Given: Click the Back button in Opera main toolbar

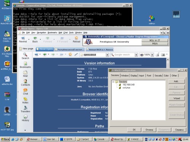Looking at the screenshot, I should (35, 40).
